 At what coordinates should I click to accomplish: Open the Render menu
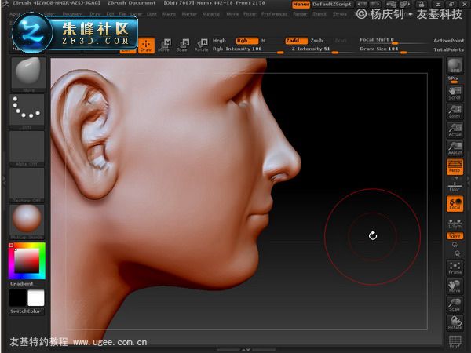(x=300, y=14)
